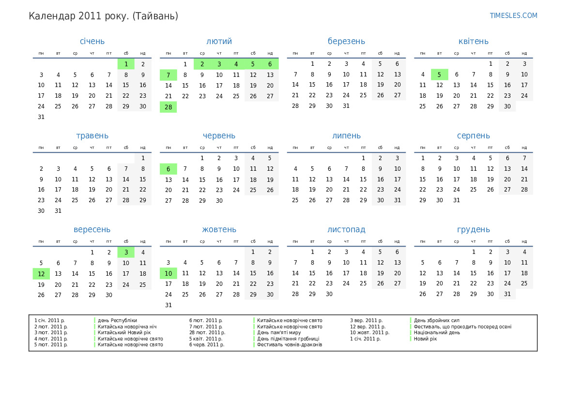Click legend entry "День збройних сил"
Viewport: 566px width, 400px height.
click(436, 320)
